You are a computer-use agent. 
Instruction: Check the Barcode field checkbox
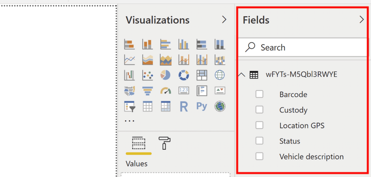click(x=259, y=94)
